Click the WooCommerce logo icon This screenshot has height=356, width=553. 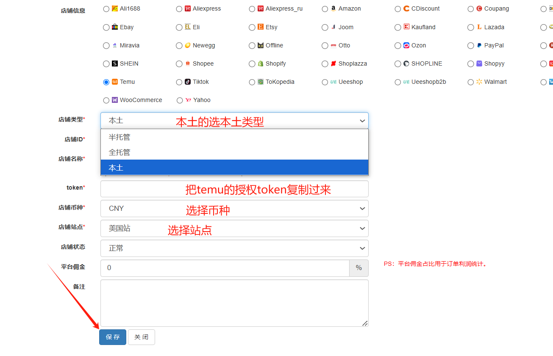tap(115, 100)
